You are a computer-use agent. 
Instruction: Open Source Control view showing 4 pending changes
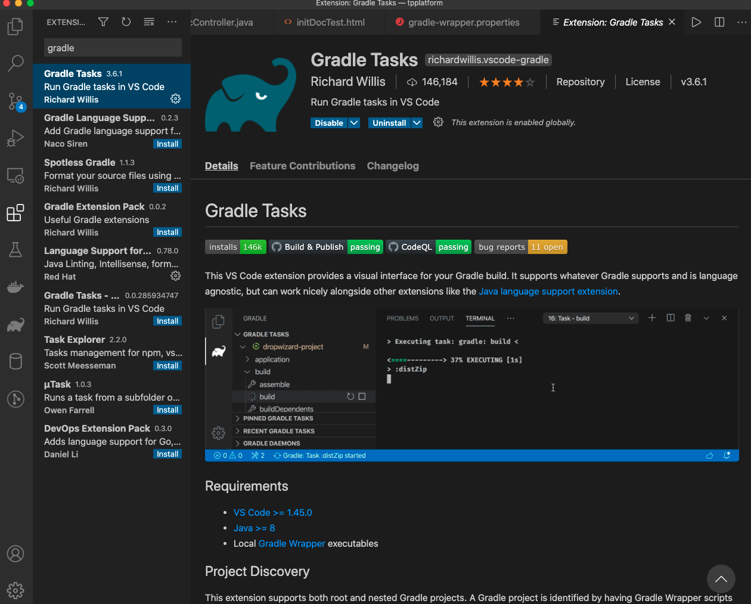[x=15, y=101]
